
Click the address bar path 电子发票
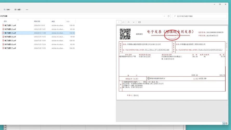tap(4, 16)
